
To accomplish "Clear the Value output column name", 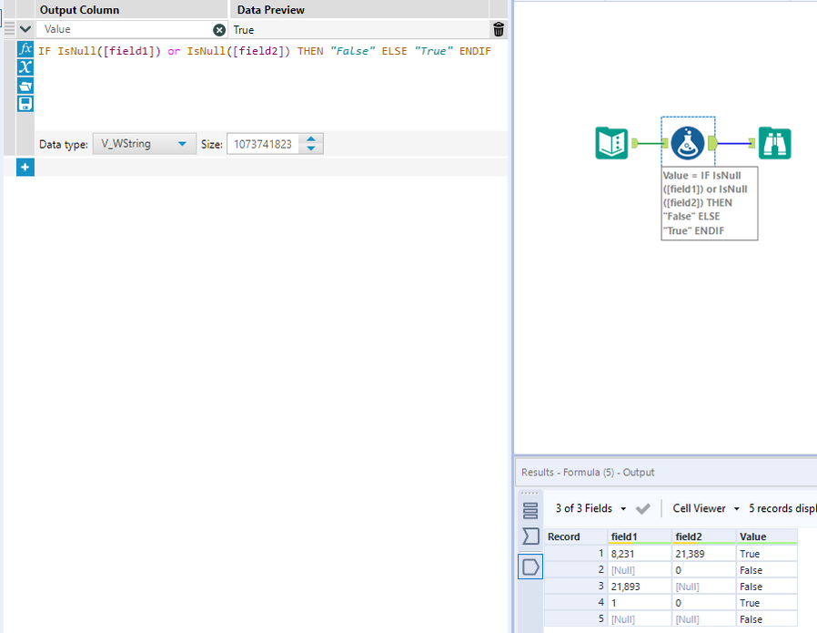I will (x=219, y=30).
